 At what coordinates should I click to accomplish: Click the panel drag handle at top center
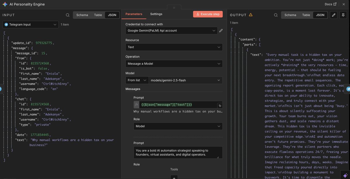click(x=174, y=7)
